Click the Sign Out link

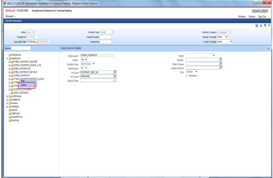point(262,17)
